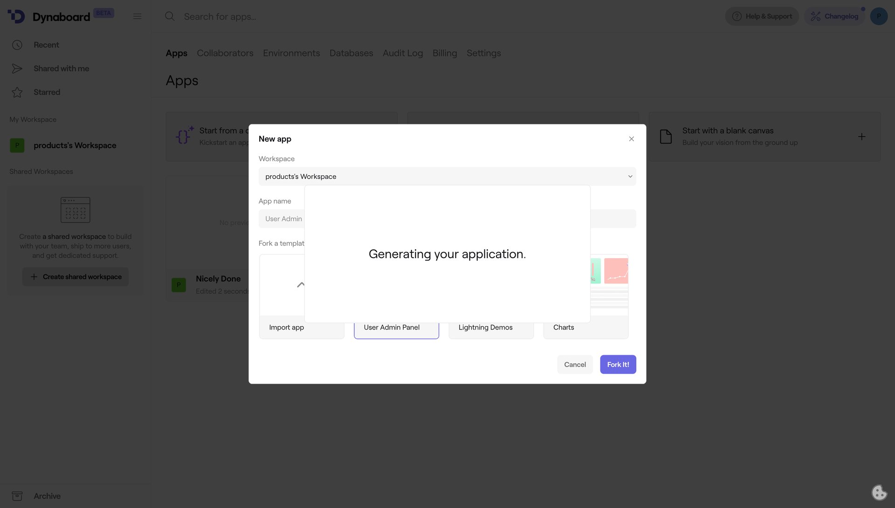
Task: Open the profile avatar menu
Action: click(x=879, y=16)
